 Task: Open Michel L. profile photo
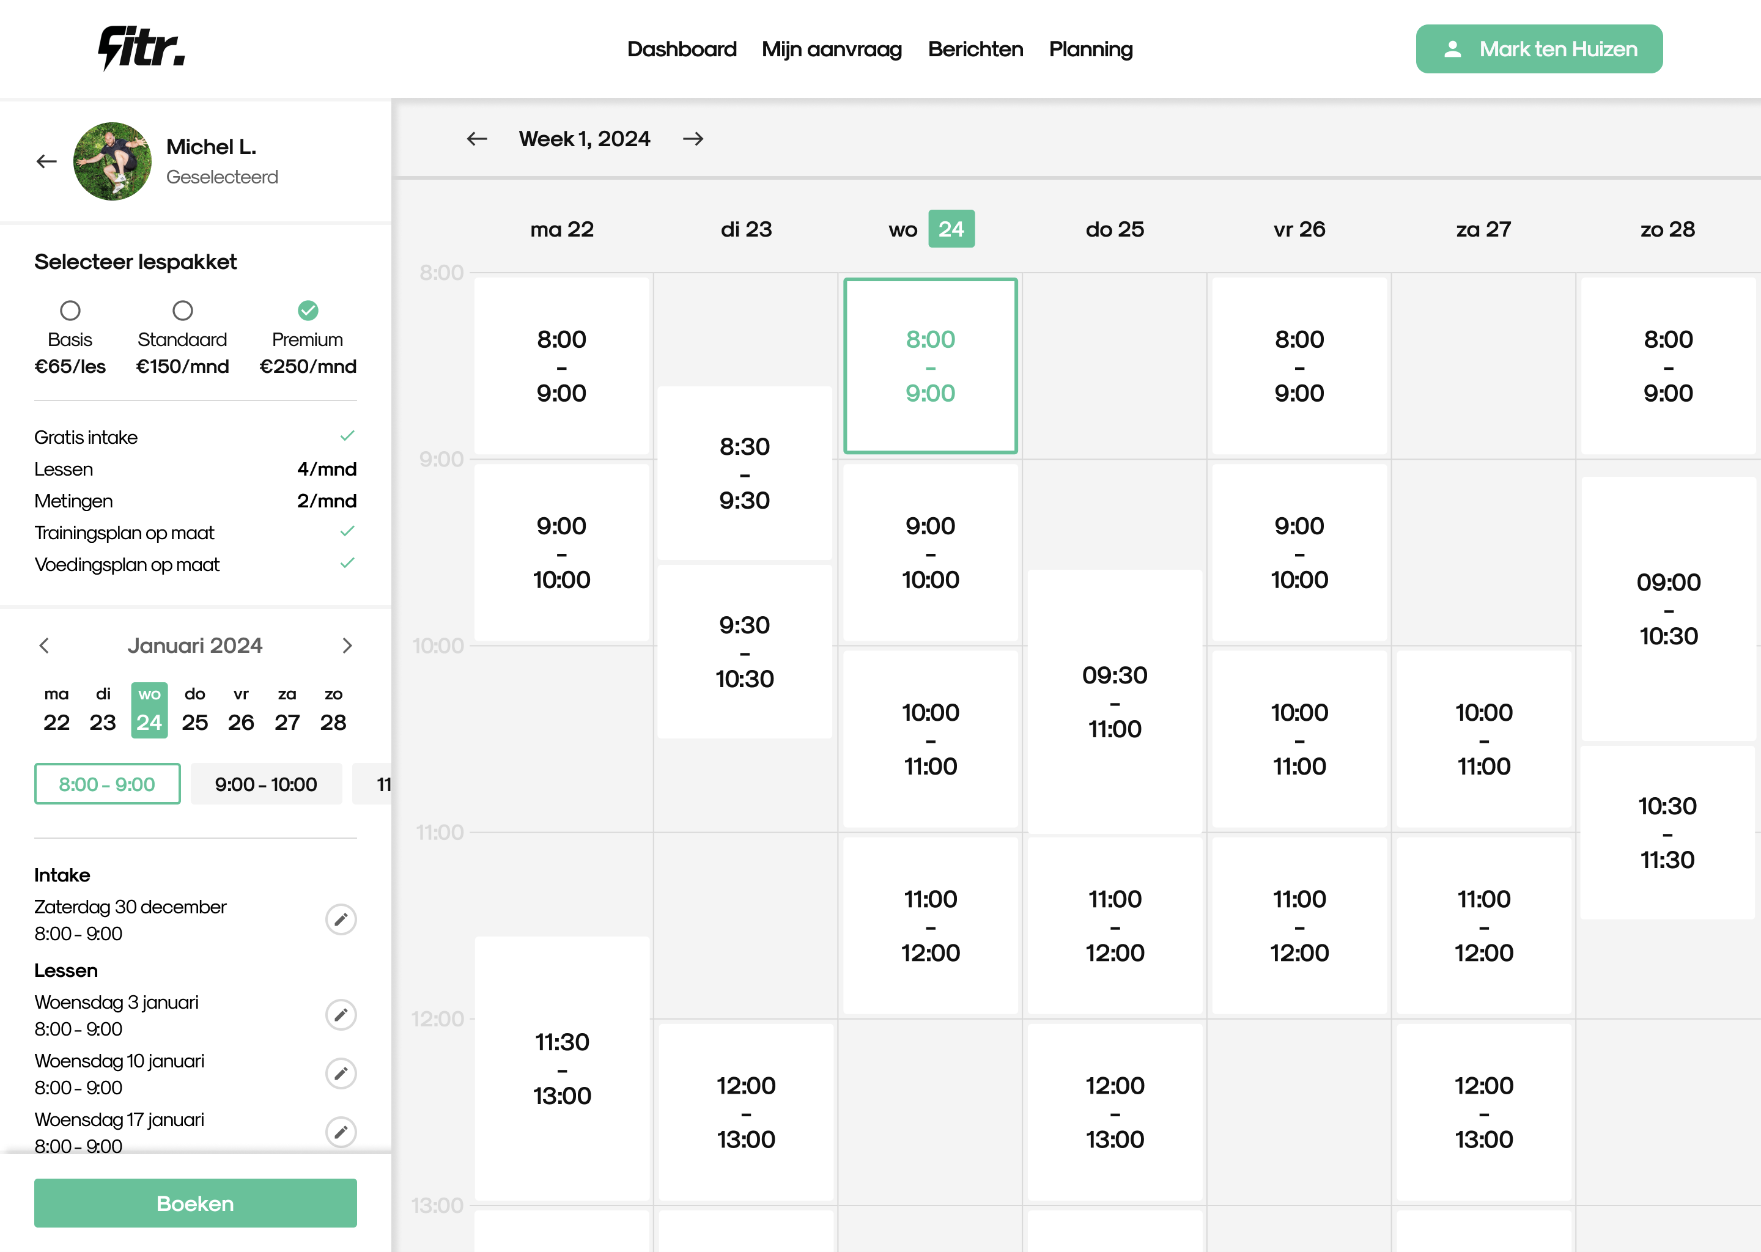point(113,161)
